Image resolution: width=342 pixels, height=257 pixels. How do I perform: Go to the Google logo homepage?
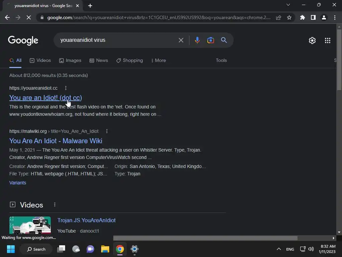point(23,40)
